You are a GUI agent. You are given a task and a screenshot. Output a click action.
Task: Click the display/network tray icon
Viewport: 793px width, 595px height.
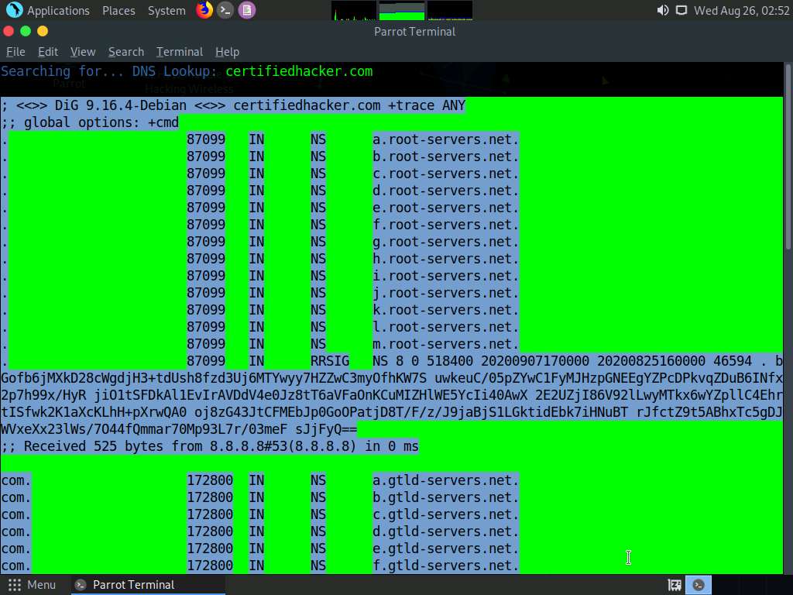pos(681,10)
